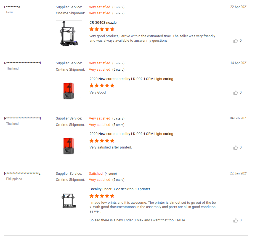Click the star rating on the 04 Feb review
The width and height of the screenshot is (255, 236).
click(102, 141)
